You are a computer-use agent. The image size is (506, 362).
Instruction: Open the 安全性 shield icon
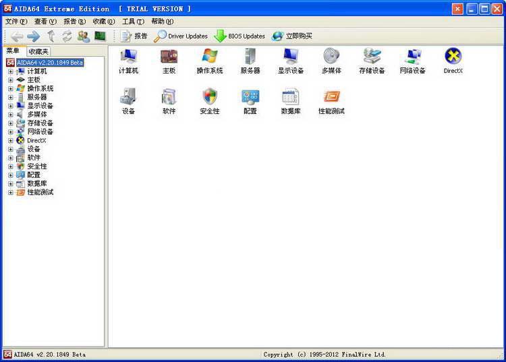tap(209, 97)
